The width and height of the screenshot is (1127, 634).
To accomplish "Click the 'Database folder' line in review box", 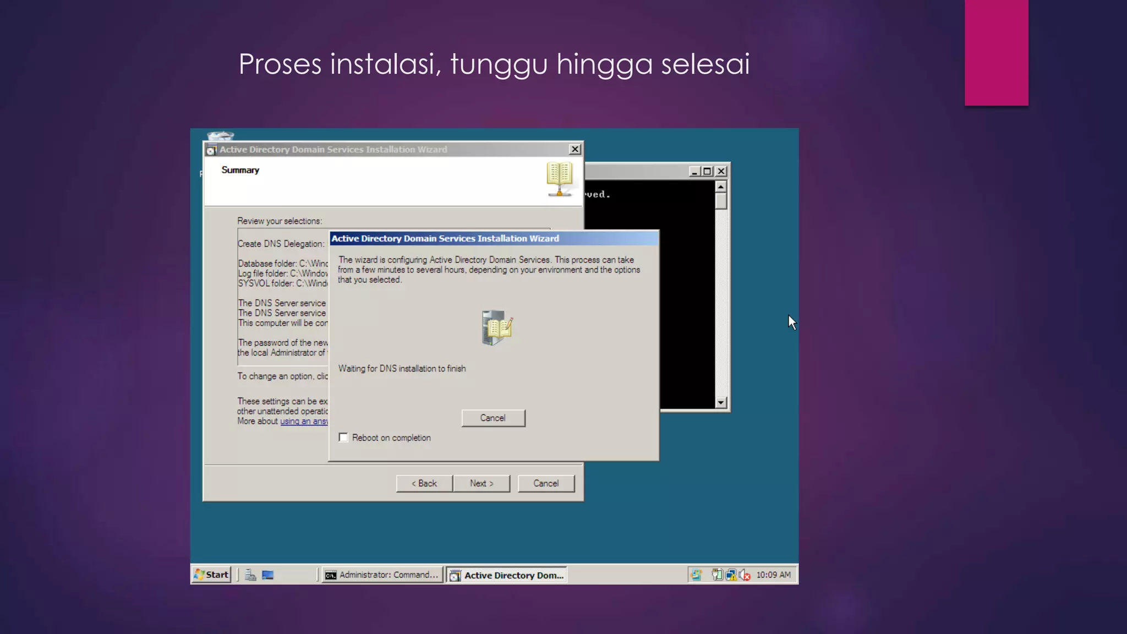I will coord(283,264).
